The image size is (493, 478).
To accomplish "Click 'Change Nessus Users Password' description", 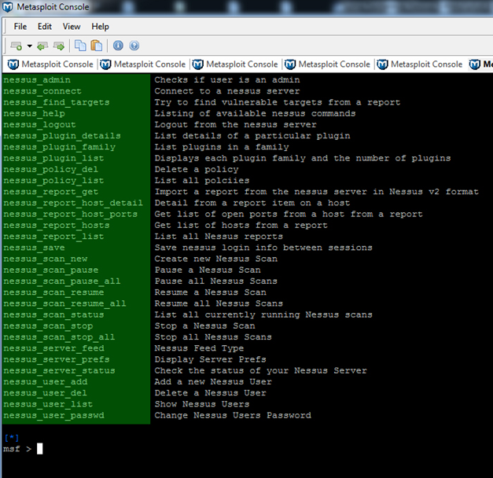I will click(233, 415).
